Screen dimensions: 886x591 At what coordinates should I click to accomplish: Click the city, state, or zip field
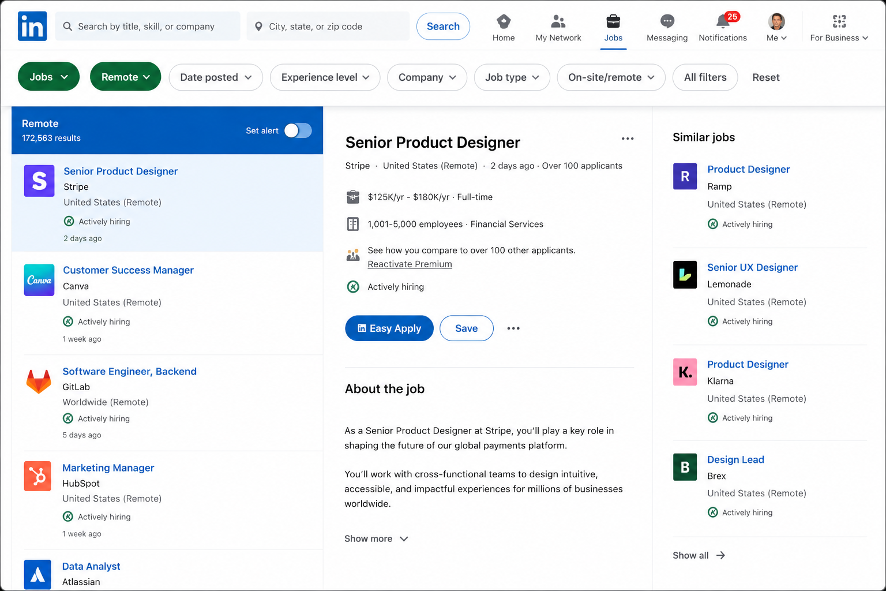coord(328,27)
